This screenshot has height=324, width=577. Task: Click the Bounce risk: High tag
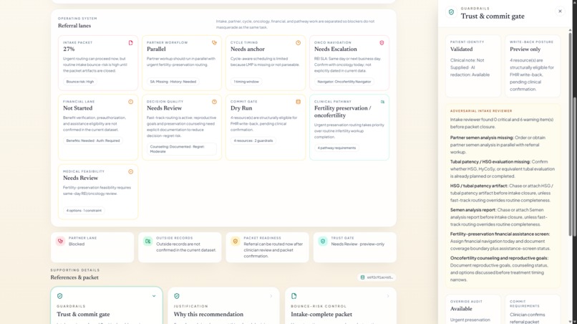[x=80, y=82]
